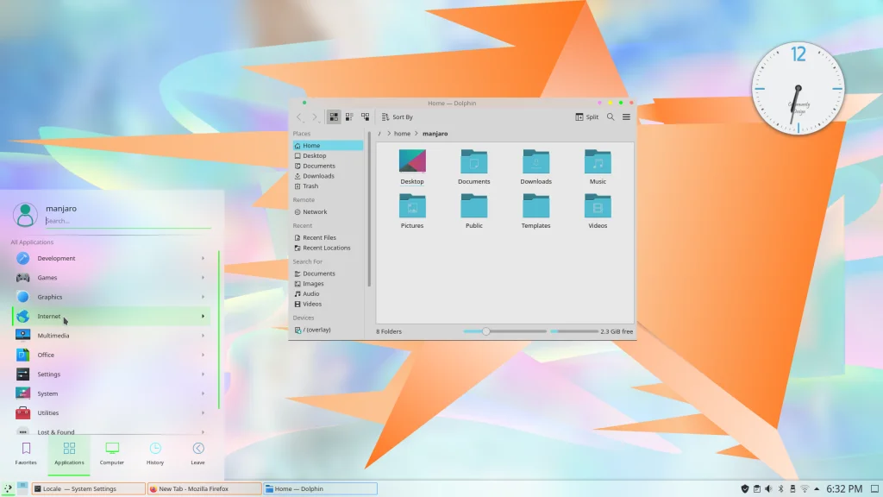Image resolution: width=883 pixels, height=497 pixels.
Task: Expand the Multimedia category
Action: click(111, 336)
